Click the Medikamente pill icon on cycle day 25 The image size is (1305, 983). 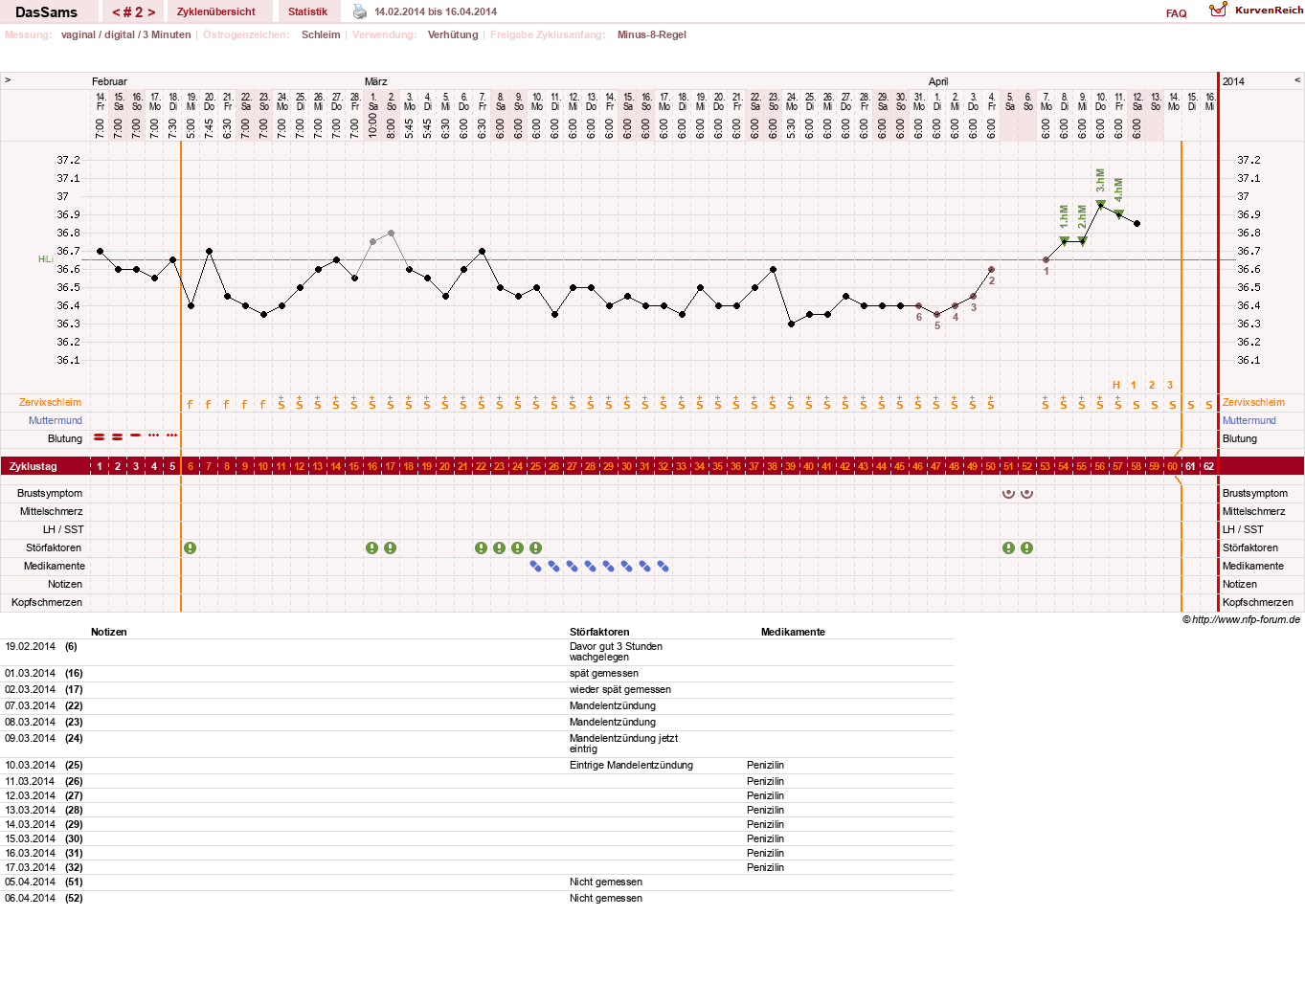(536, 567)
